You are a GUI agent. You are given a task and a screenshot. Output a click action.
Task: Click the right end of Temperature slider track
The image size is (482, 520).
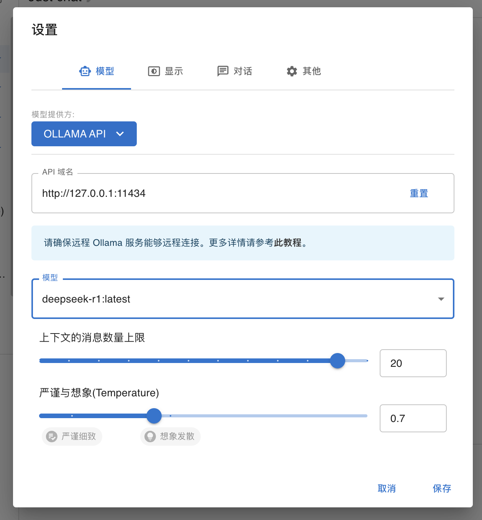pyautogui.click(x=366, y=416)
